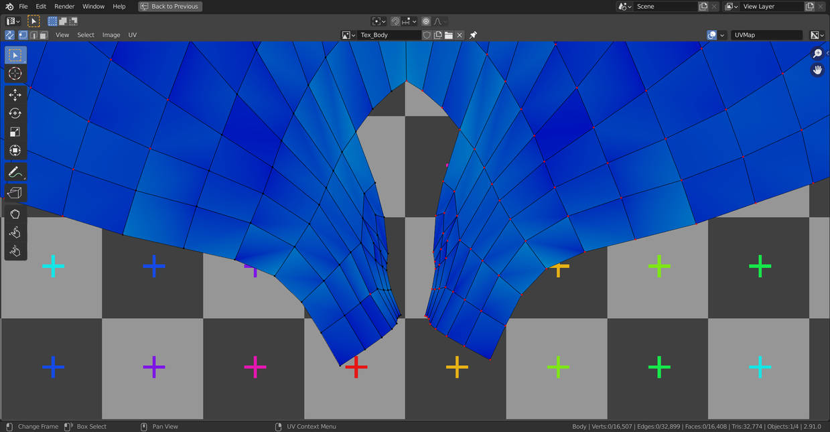Click the Blender logo icon
Screen dimensions: 830x432
click(9, 6)
